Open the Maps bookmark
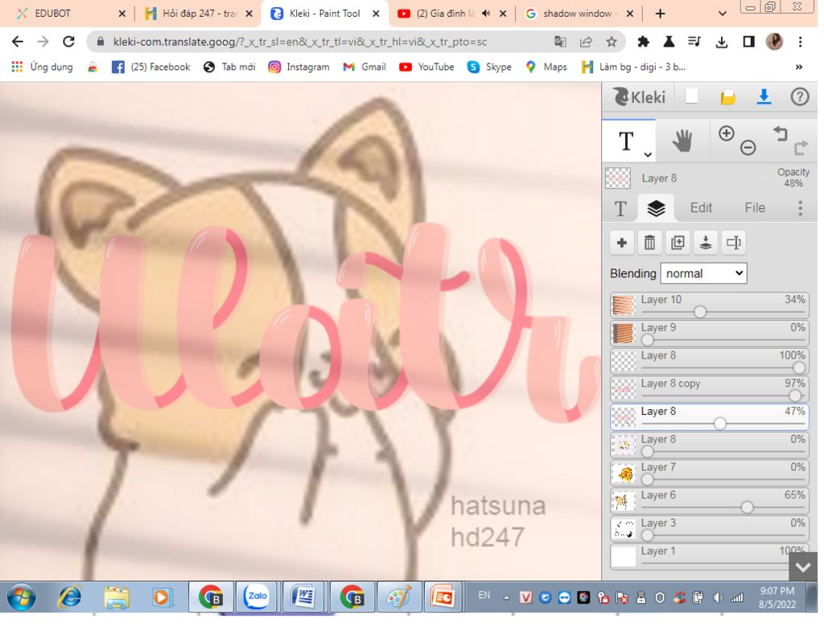 (546, 67)
